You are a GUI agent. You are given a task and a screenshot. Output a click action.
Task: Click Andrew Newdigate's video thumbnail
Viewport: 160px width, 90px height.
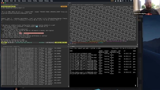[x=146, y=7]
